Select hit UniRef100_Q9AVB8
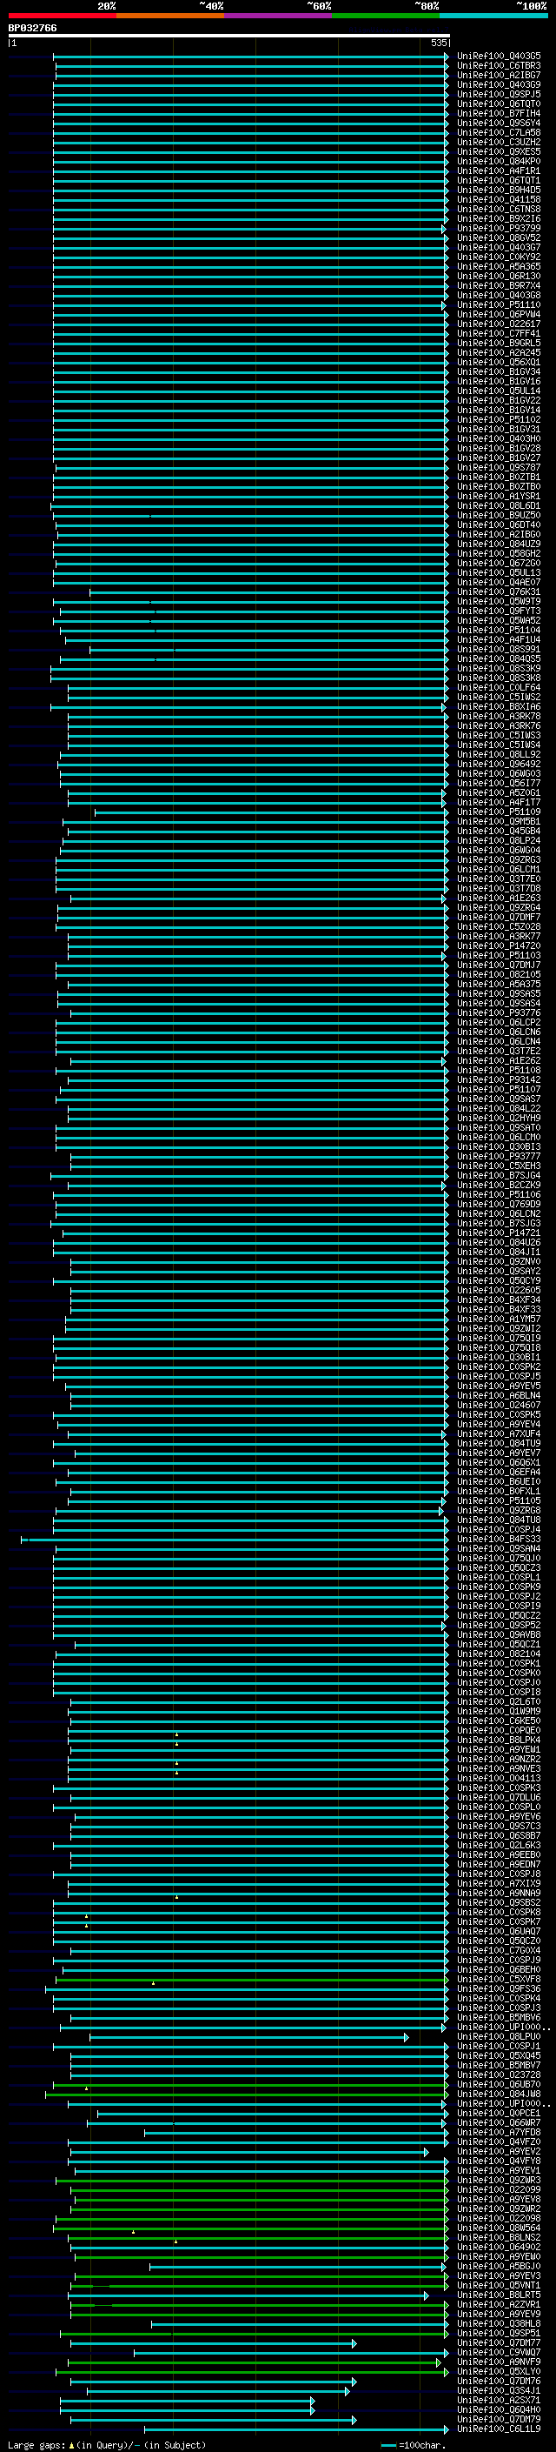Image resolution: width=556 pixels, height=2452 pixels. coord(498,1635)
